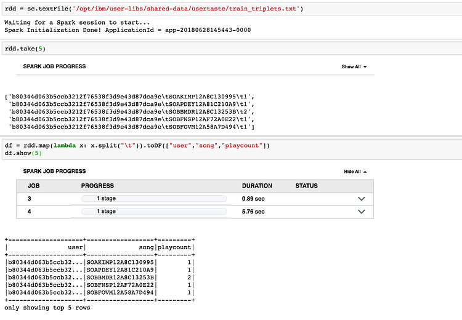Click the 0.89 sec duration
This screenshot has height=320, width=462.
tap(253, 199)
